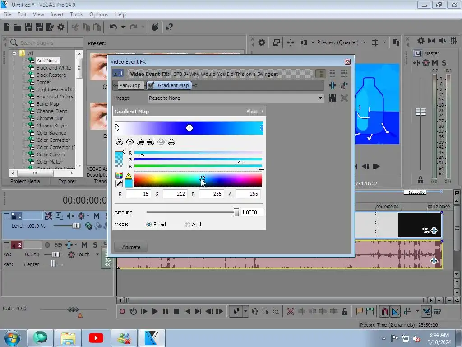
Task: Distribute gradient control points evenly
Action: pos(171,142)
